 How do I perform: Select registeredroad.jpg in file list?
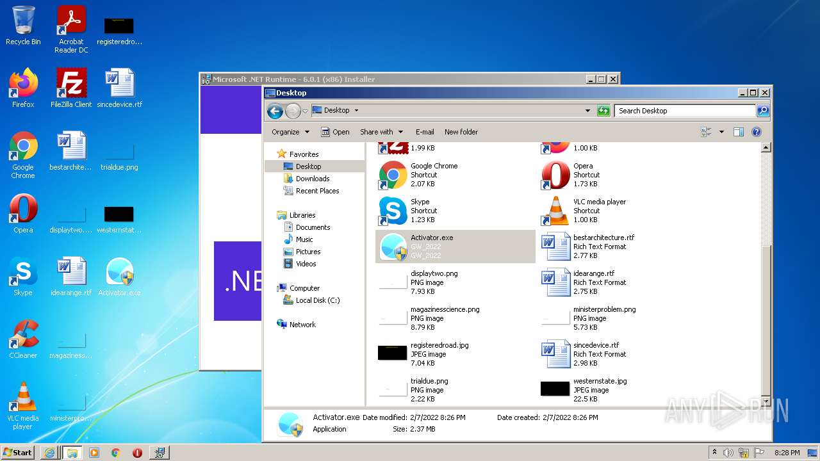point(454,354)
